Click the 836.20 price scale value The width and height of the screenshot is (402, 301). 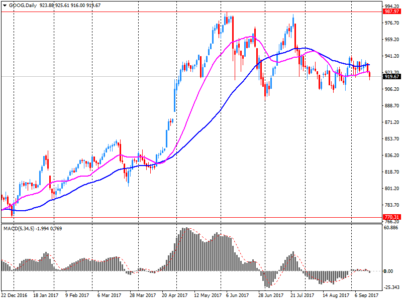(x=392, y=156)
